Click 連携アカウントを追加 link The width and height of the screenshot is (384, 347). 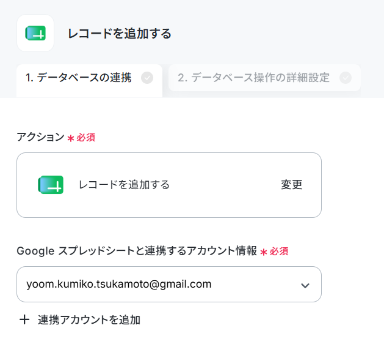[x=89, y=319]
